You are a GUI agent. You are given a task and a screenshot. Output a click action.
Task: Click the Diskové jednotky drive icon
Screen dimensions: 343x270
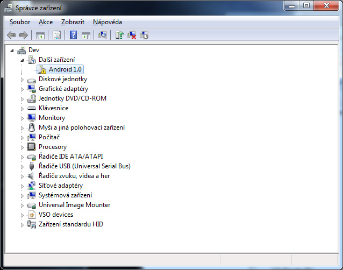tap(32, 81)
